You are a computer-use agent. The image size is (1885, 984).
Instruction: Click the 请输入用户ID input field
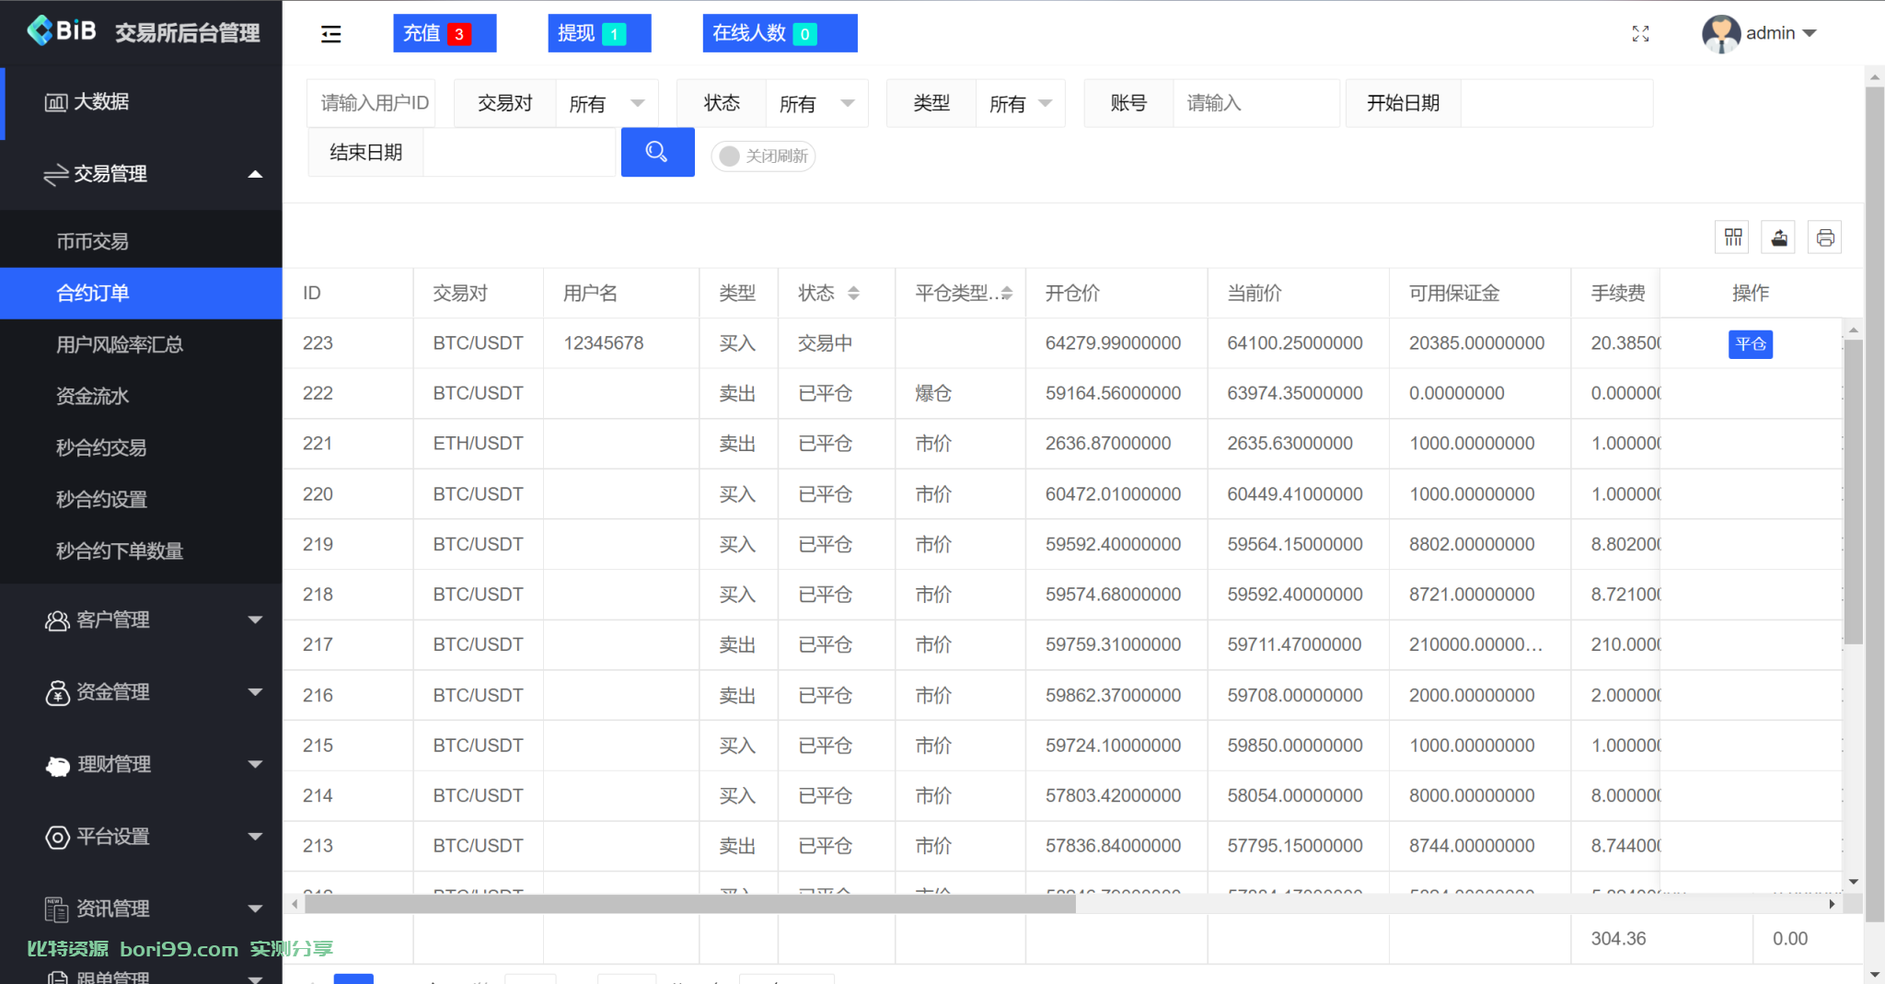coord(371,103)
